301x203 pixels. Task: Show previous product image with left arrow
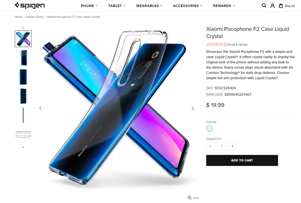(x=40, y=108)
